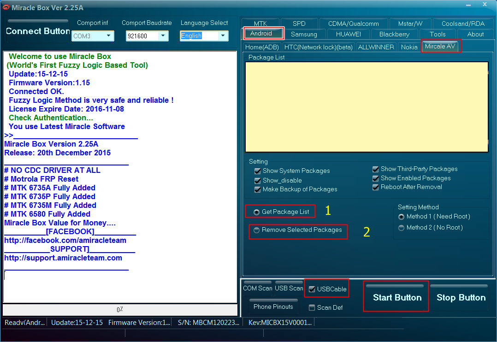Choose Method 1 (Need Root)
Image resolution: width=497 pixels, height=342 pixels.
401,217
